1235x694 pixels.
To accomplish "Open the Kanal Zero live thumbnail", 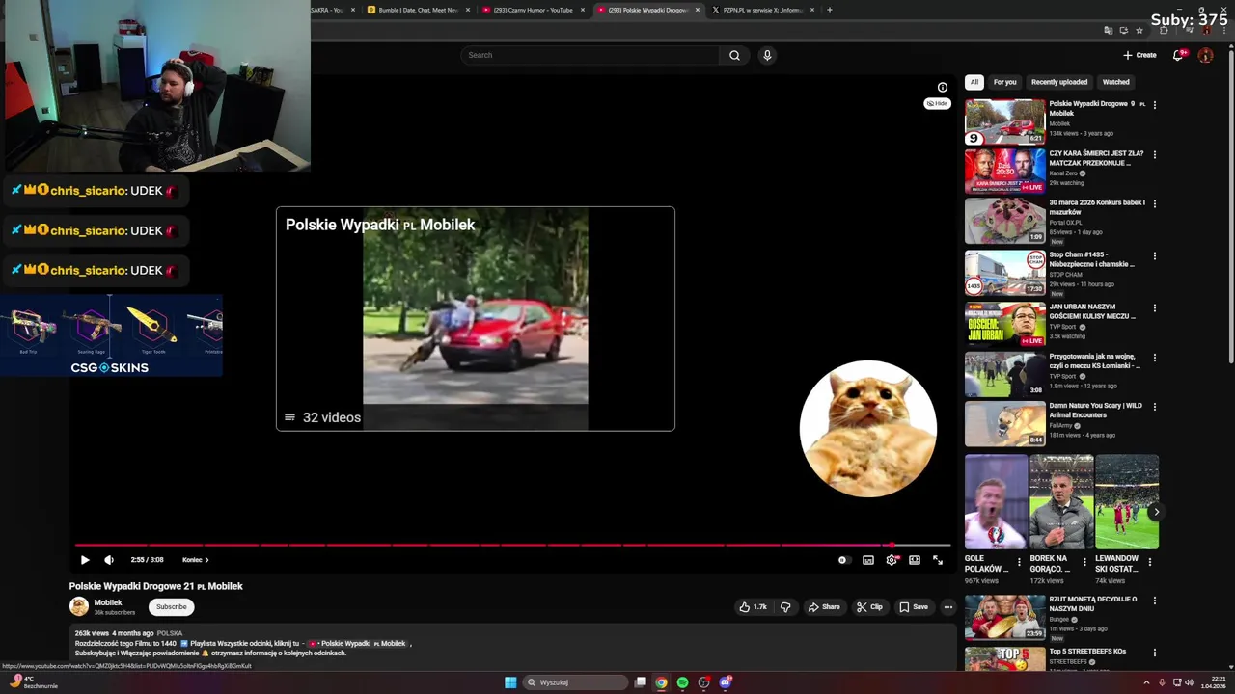I will pyautogui.click(x=1005, y=172).
